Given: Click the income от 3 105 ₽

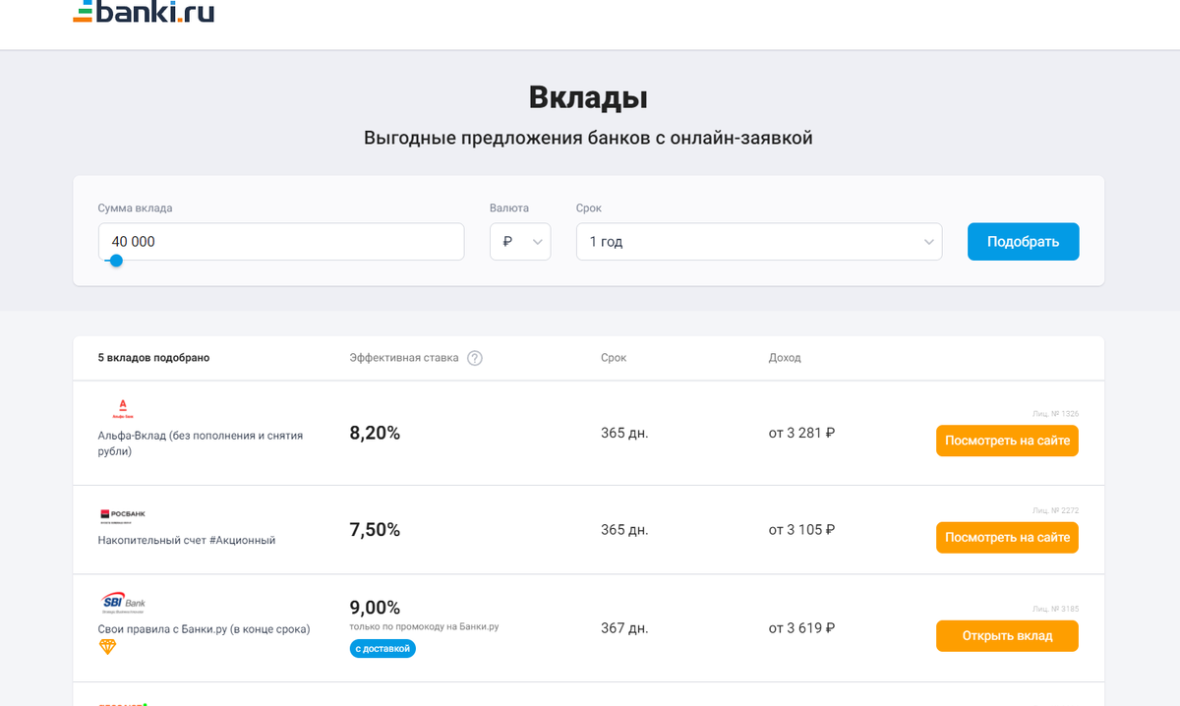Looking at the screenshot, I should [x=801, y=530].
